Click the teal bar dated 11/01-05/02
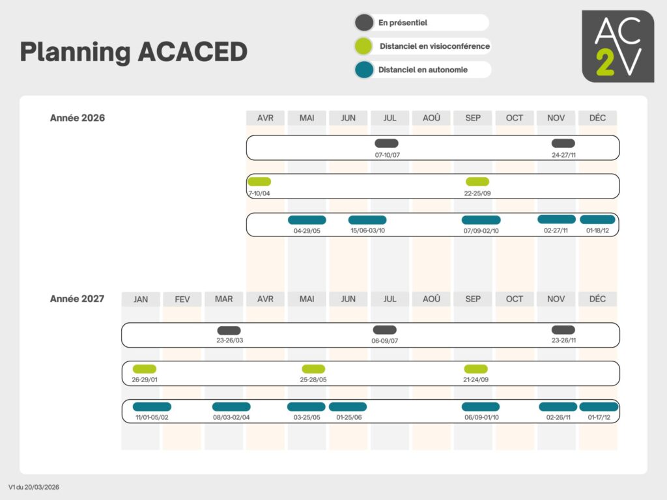This screenshot has height=500, width=667. (x=152, y=407)
